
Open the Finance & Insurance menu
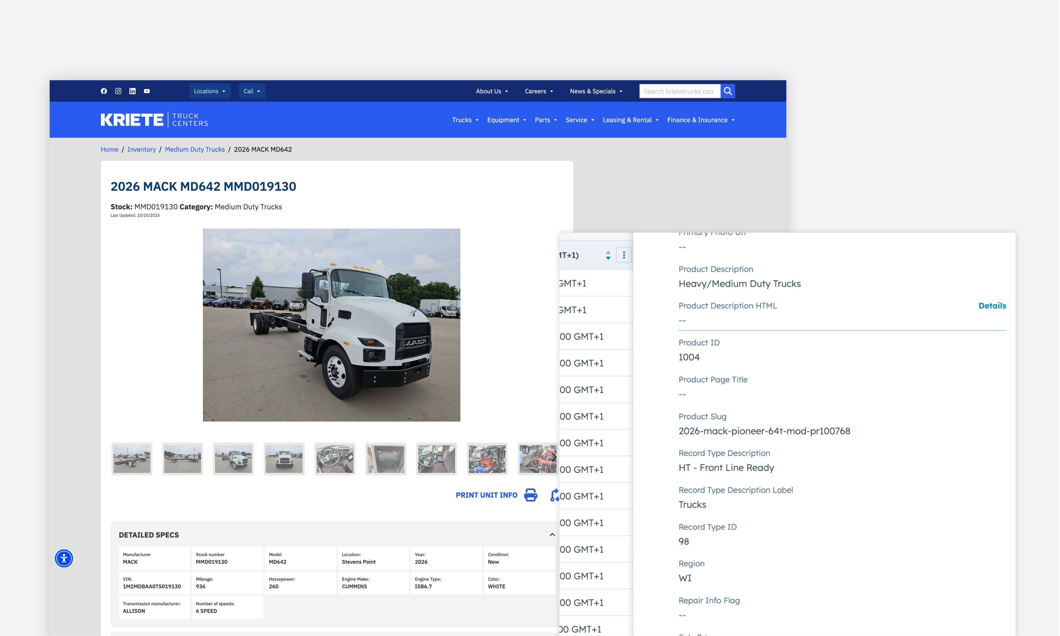(700, 120)
